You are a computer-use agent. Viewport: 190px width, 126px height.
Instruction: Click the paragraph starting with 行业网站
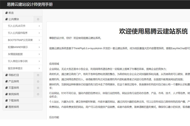click(120, 95)
